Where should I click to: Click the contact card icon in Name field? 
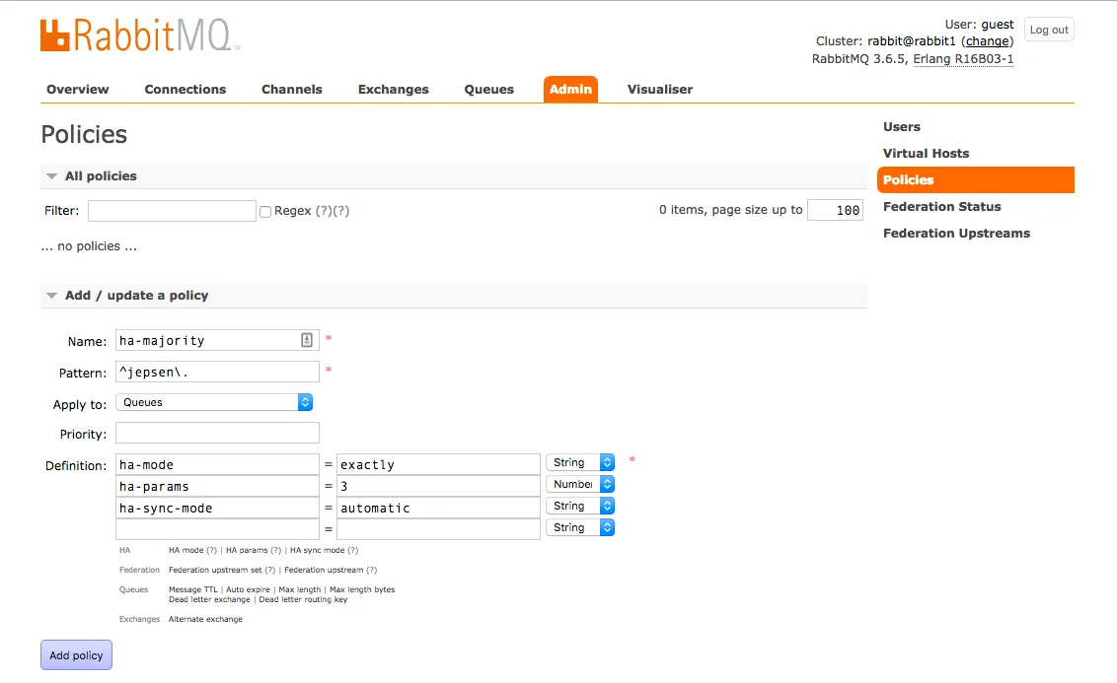coord(306,340)
